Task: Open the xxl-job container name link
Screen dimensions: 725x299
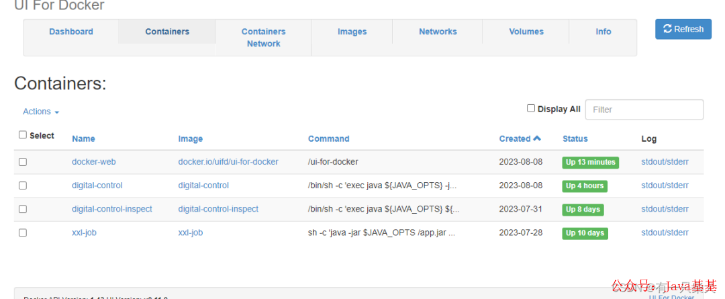Action: (84, 232)
